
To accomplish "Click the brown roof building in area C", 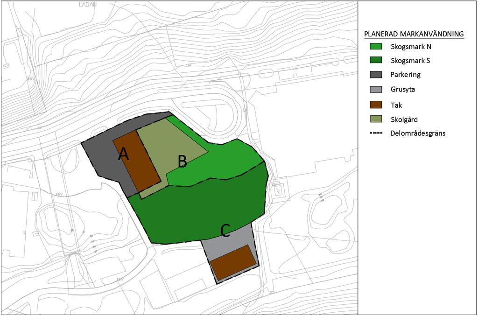I will tap(233, 262).
